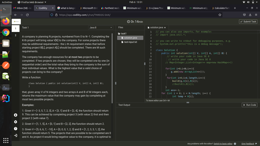Viewport: 260px width, 146px height.
Task: Click the editor and output splitter handle
Action: (188, 102)
